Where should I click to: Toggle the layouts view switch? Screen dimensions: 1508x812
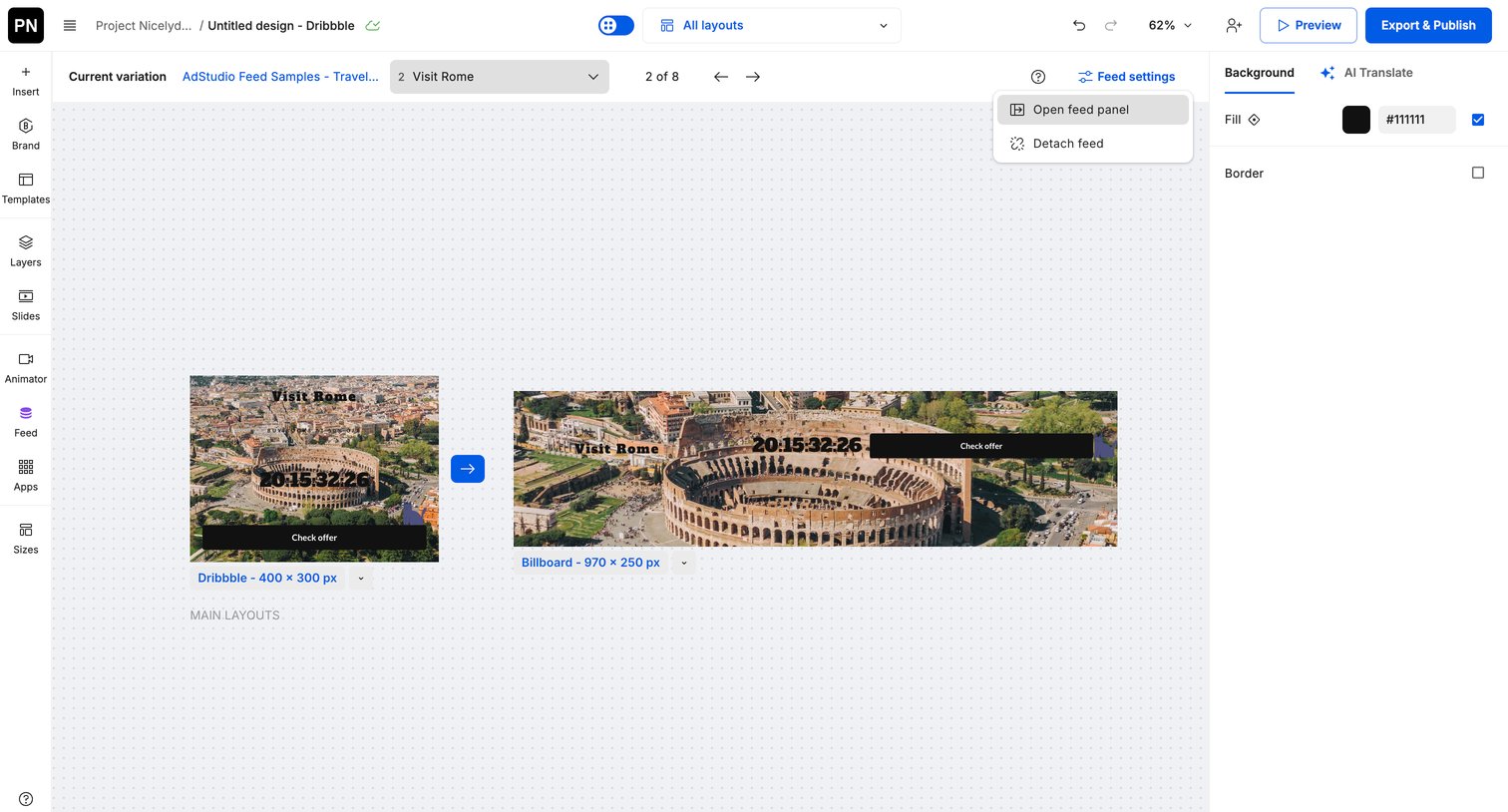click(x=616, y=25)
